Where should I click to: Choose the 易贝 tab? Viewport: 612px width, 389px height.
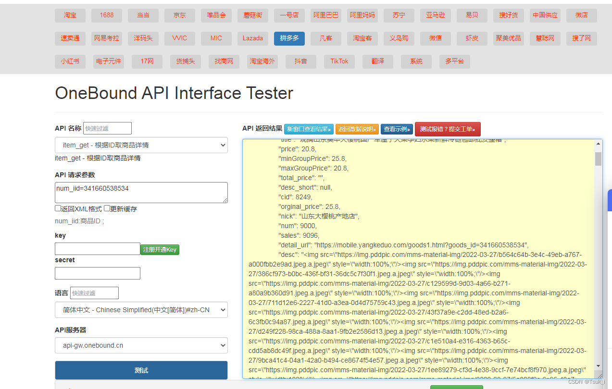tap(472, 15)
